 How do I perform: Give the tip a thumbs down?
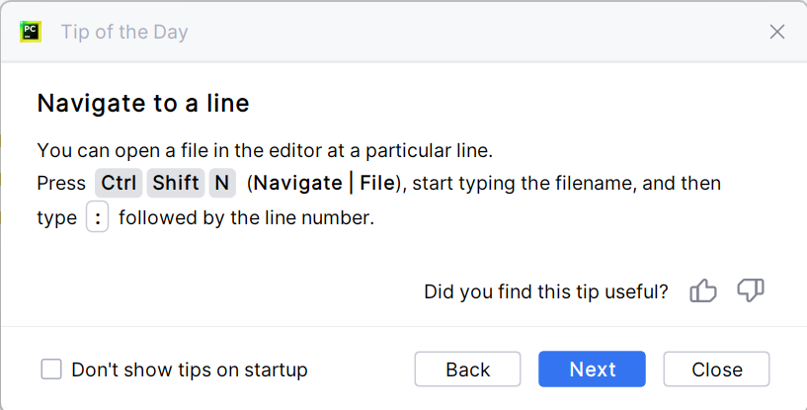(x=751, y=291)
